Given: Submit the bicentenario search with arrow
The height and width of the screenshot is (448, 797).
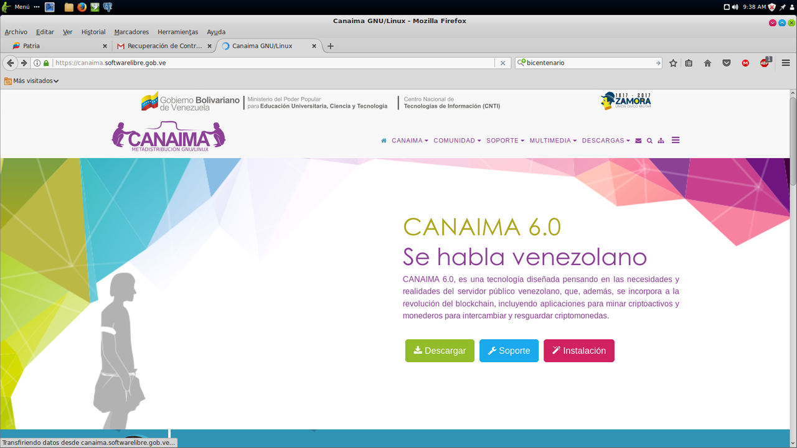Looking at the screenshot, I should pos(658,63).
